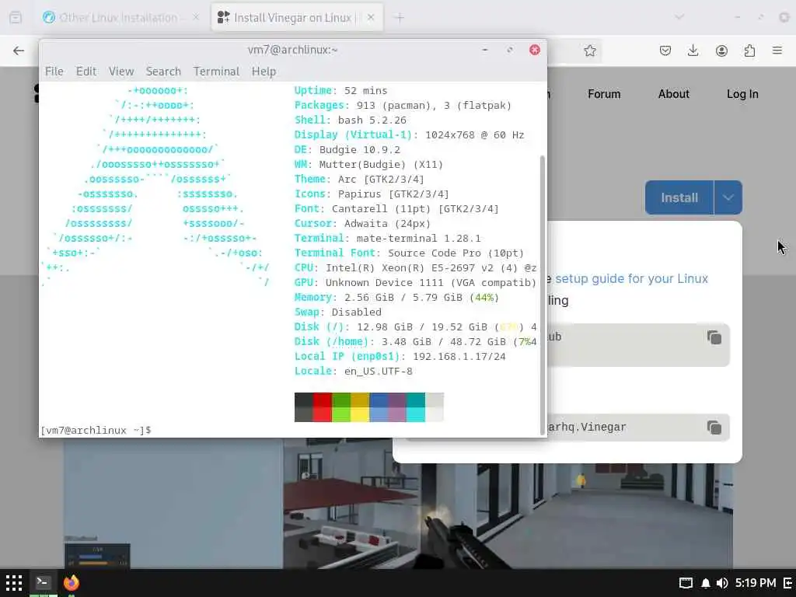Click the text 'Shell: bash 5.2.26'

pos(351,120)
